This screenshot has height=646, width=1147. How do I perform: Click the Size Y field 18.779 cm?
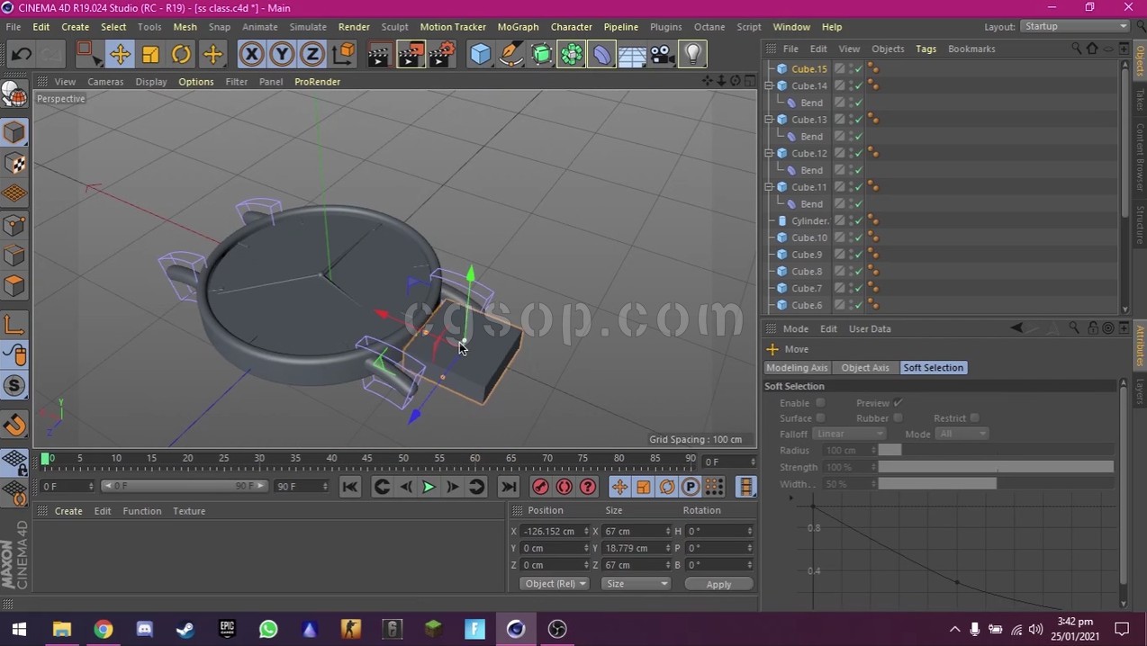pos(637,548)
